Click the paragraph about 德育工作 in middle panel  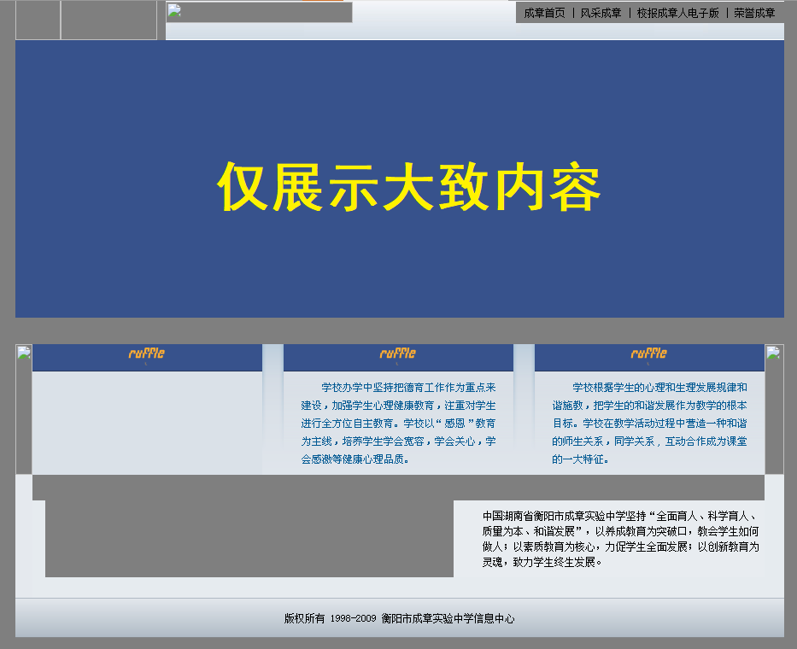pyautogui.click(x=398, y=423)
